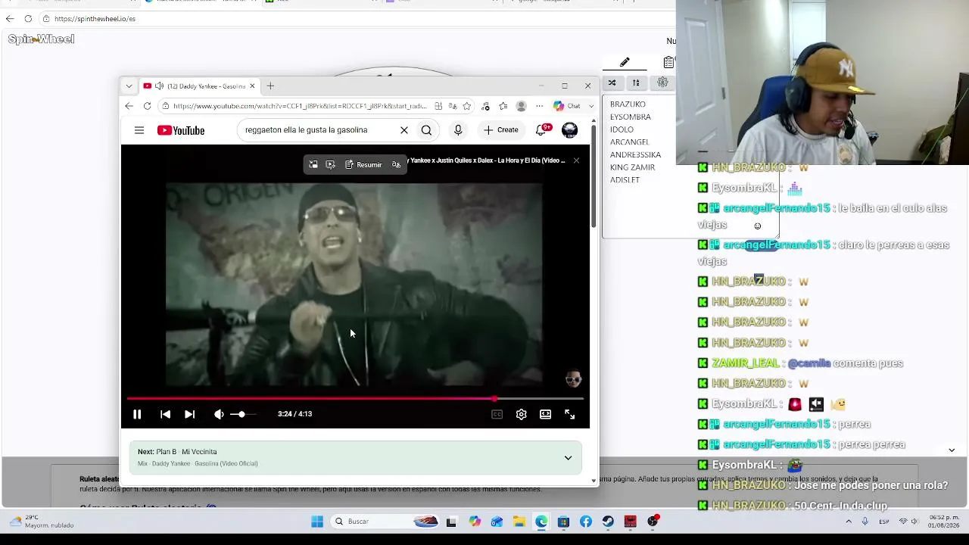Open Steam from the taskbar

[608, 522]
